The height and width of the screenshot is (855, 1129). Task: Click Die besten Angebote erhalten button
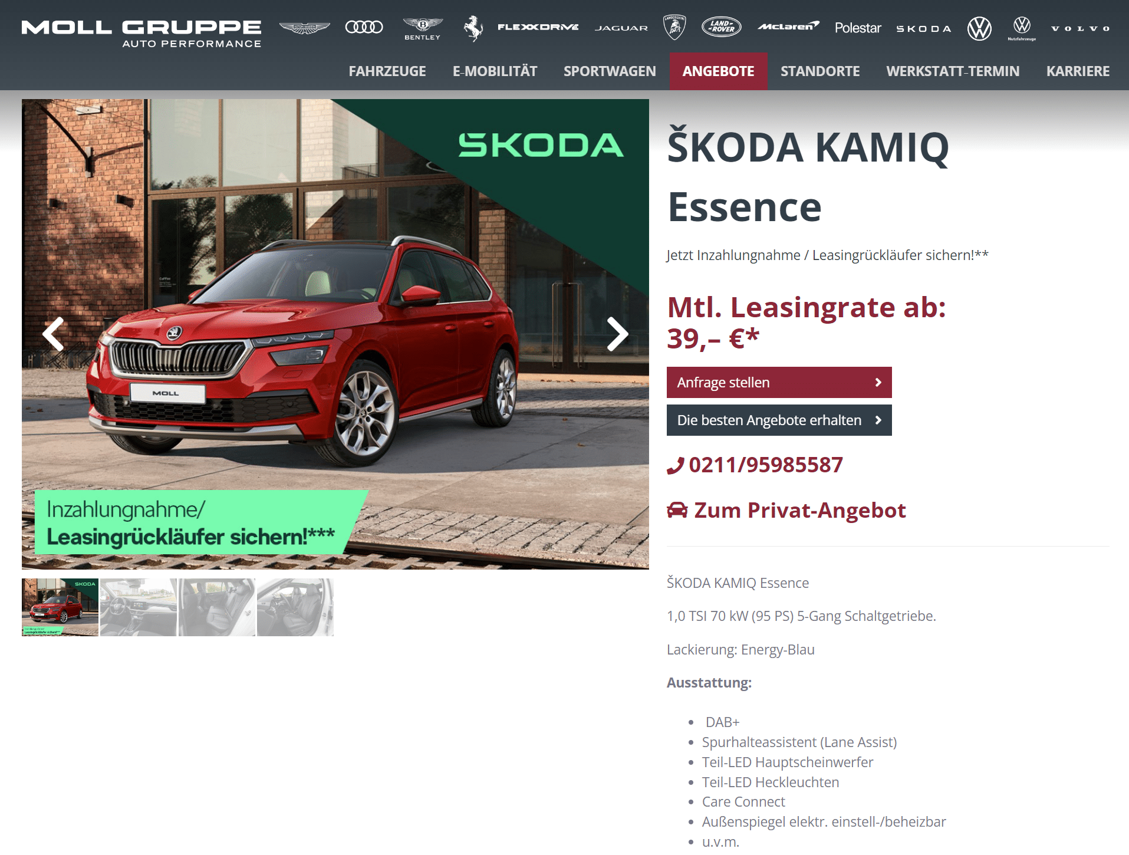pos(779,420)
